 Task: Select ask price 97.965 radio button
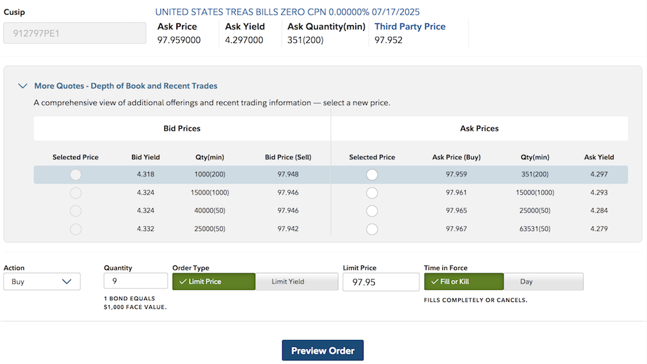[372, 211]
